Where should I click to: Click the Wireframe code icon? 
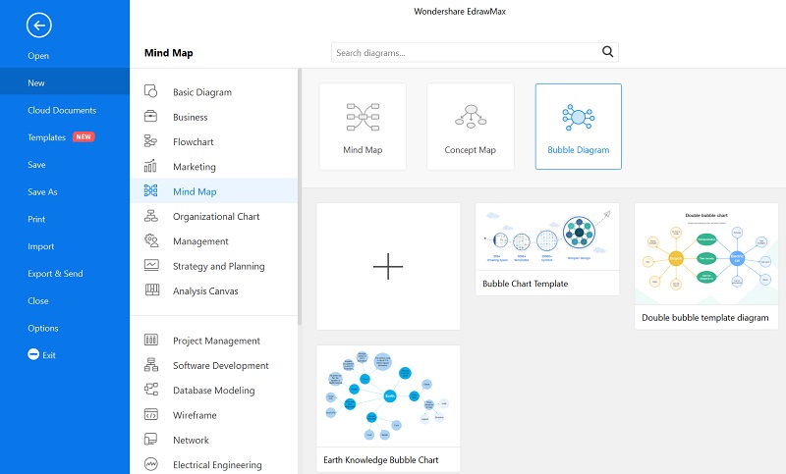pyautogui.click(x=151, y=414)
